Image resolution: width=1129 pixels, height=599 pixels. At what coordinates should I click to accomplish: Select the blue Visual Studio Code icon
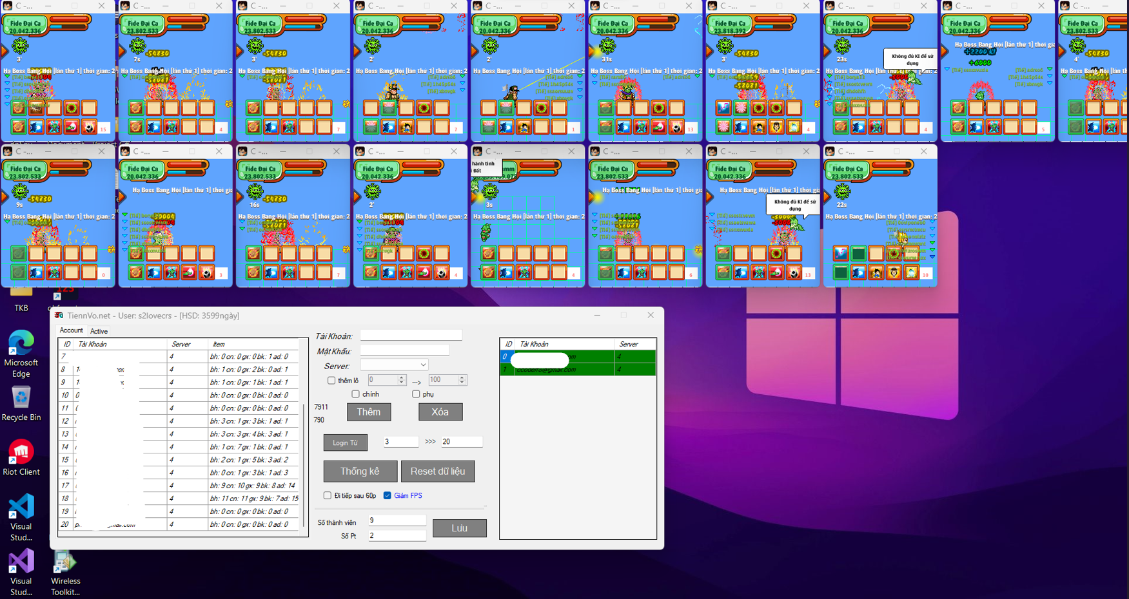pyautogui.click(x=21, y=507)
